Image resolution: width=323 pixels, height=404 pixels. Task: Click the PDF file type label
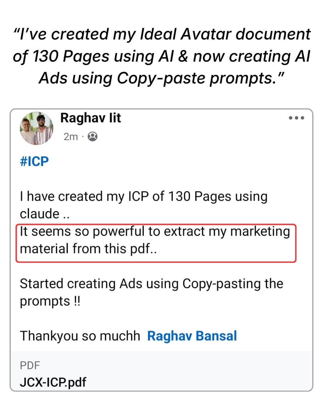tap(30, 365)
